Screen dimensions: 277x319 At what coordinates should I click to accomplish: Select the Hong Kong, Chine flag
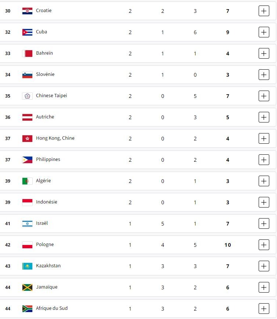tap(27, 139)
